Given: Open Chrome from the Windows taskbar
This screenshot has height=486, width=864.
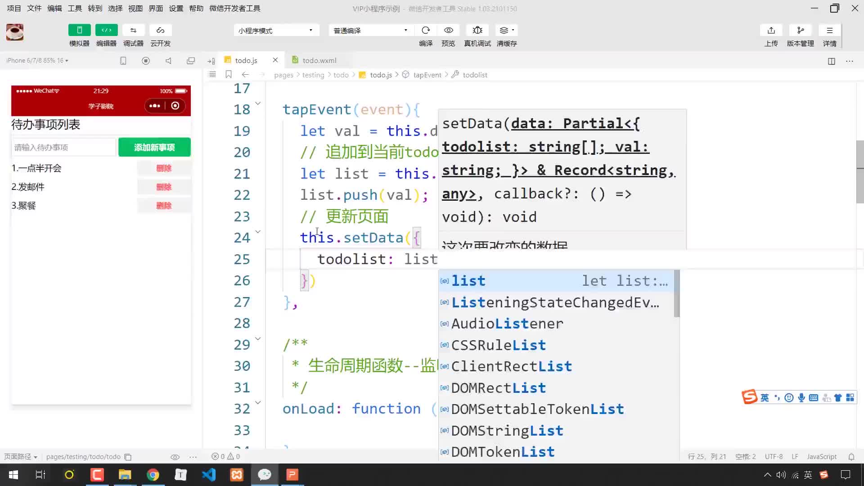Looking at the screenshot, I should point(153,475).
